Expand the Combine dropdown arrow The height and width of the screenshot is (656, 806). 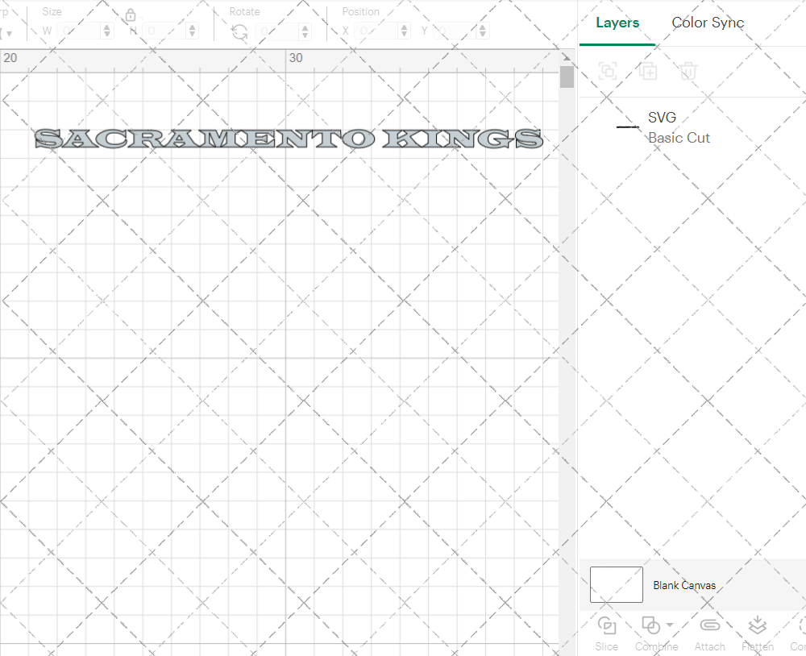coord(670,625)
